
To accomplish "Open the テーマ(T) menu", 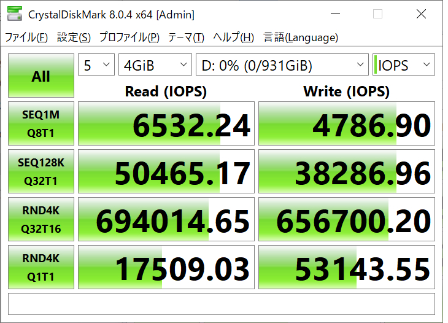I will click(186, 37).
